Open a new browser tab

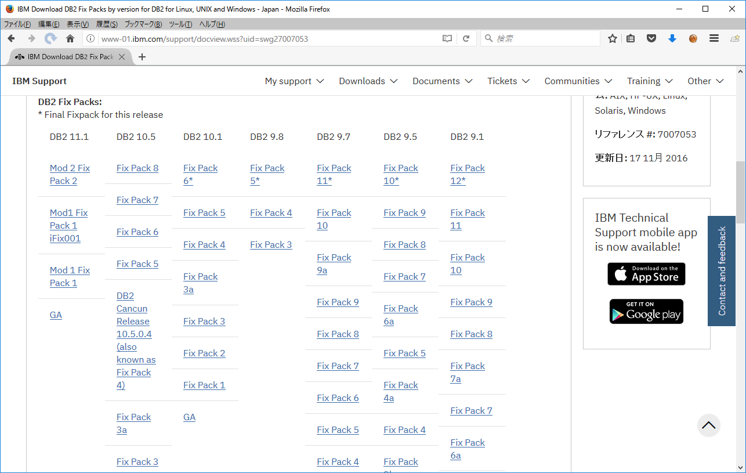(142, 57)
